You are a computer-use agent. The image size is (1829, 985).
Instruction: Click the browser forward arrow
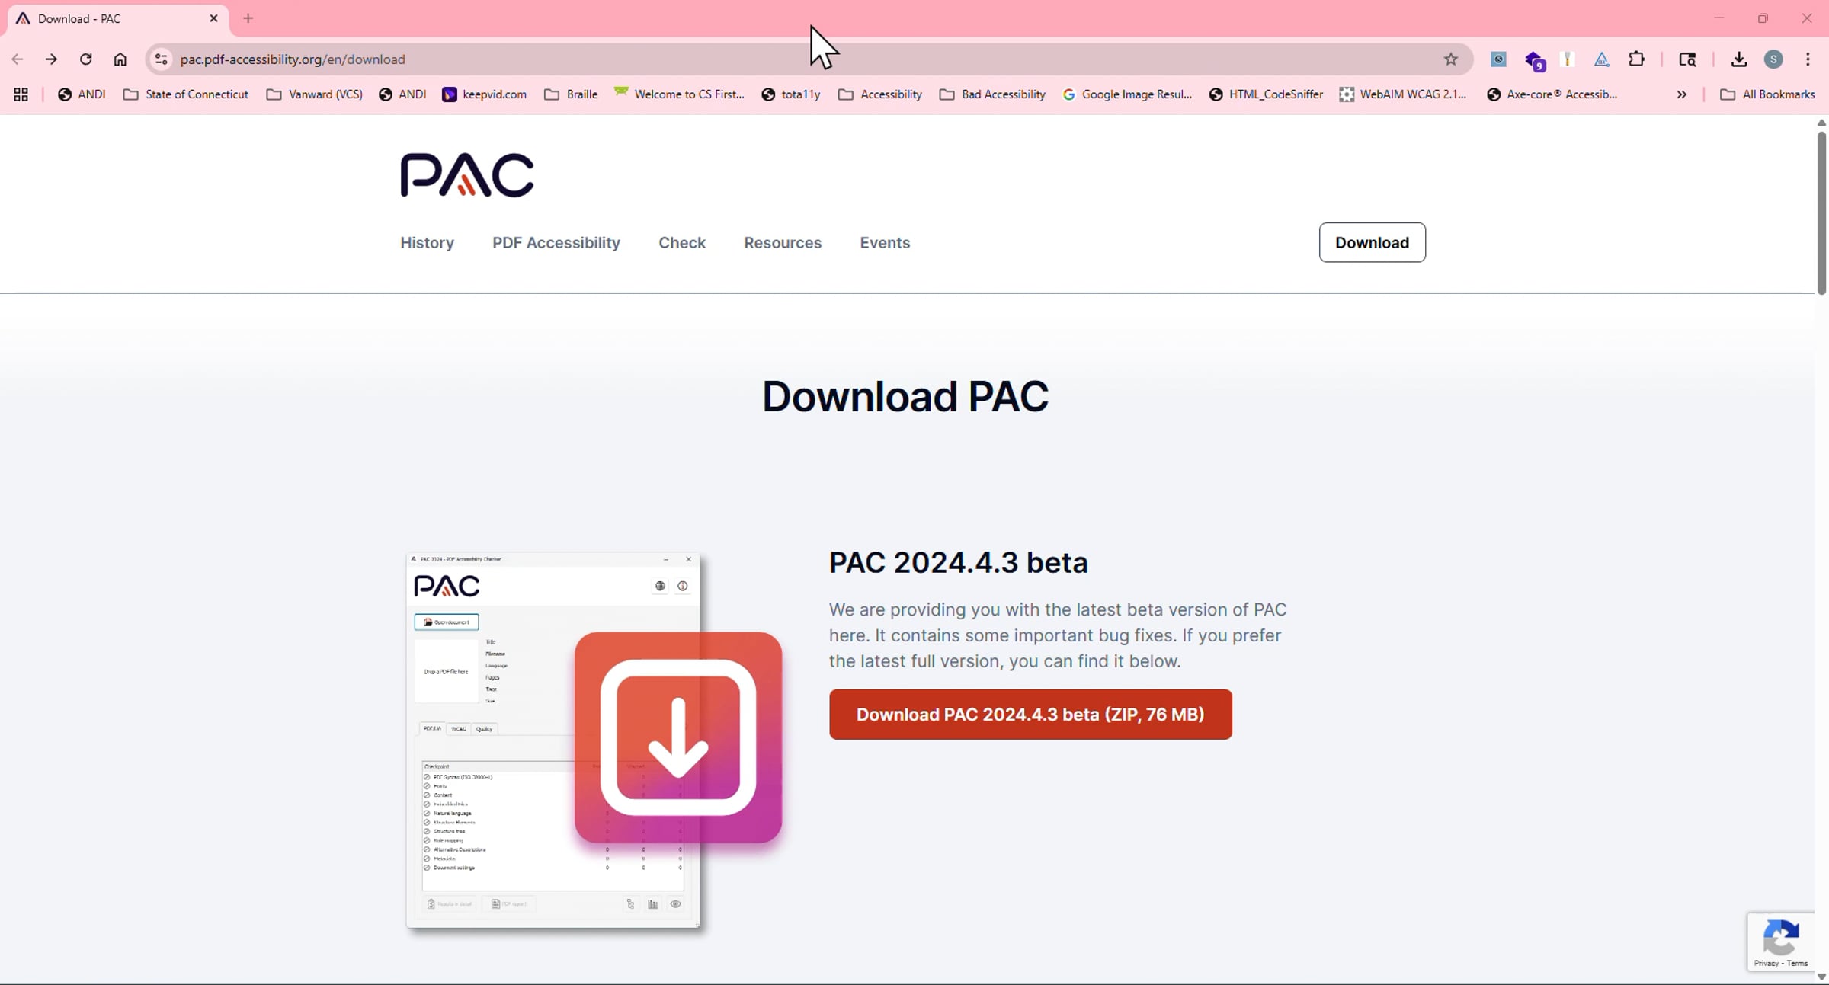[x=51, y=59]
